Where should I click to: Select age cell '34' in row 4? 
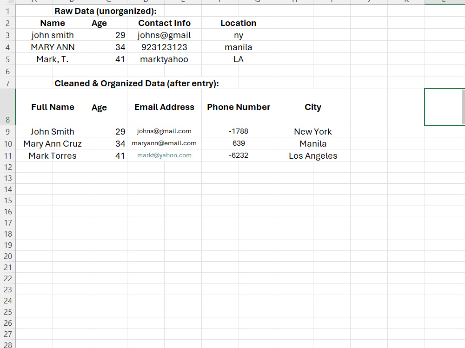point(108,47)
